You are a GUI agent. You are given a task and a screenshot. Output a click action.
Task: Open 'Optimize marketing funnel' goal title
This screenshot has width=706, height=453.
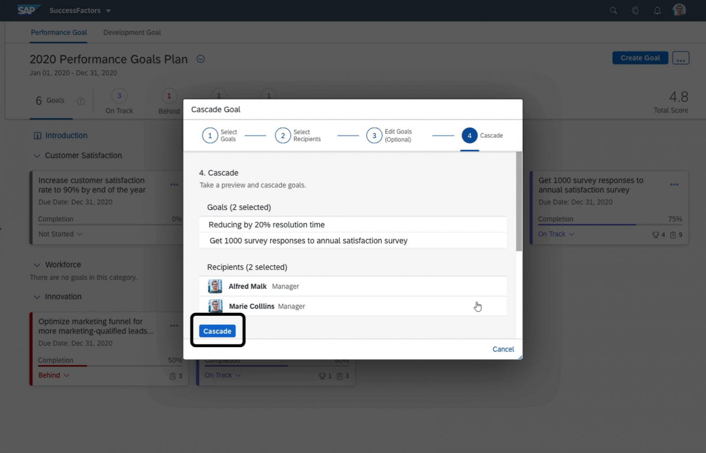click(96, 326)
